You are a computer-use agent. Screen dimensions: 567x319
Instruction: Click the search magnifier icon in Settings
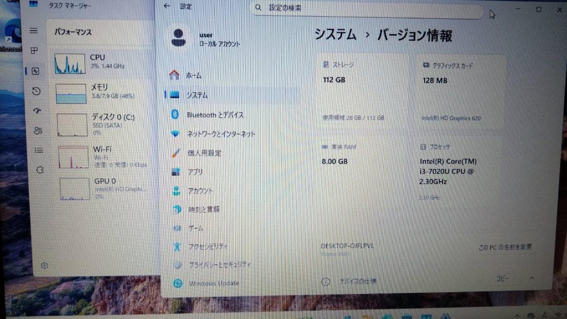(258, 7)
